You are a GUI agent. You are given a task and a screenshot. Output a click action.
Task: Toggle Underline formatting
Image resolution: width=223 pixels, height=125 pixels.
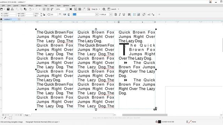click(124, 15)
